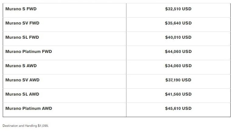Screen dimensions: 234x131
Task: Select the Murano SV AWD trim label
Action: click(x=22, y=80)
